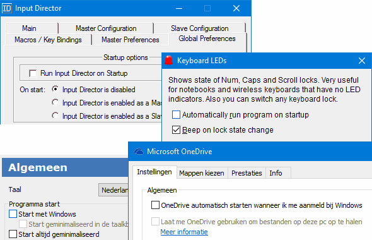Image resolution: width=372 pixels, height=240 pixels.
Task: Click the Input Director title bar text
Action: [x=38, y=8]
